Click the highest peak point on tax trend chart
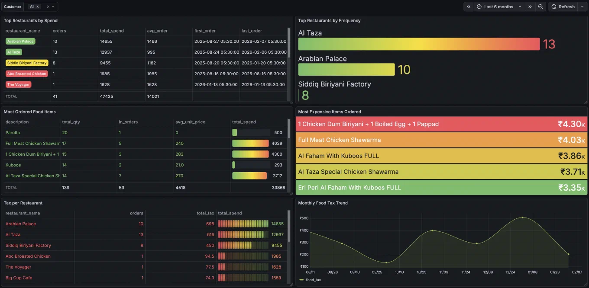The height and width of the screenshot is (288, 589). coord(523,217)
